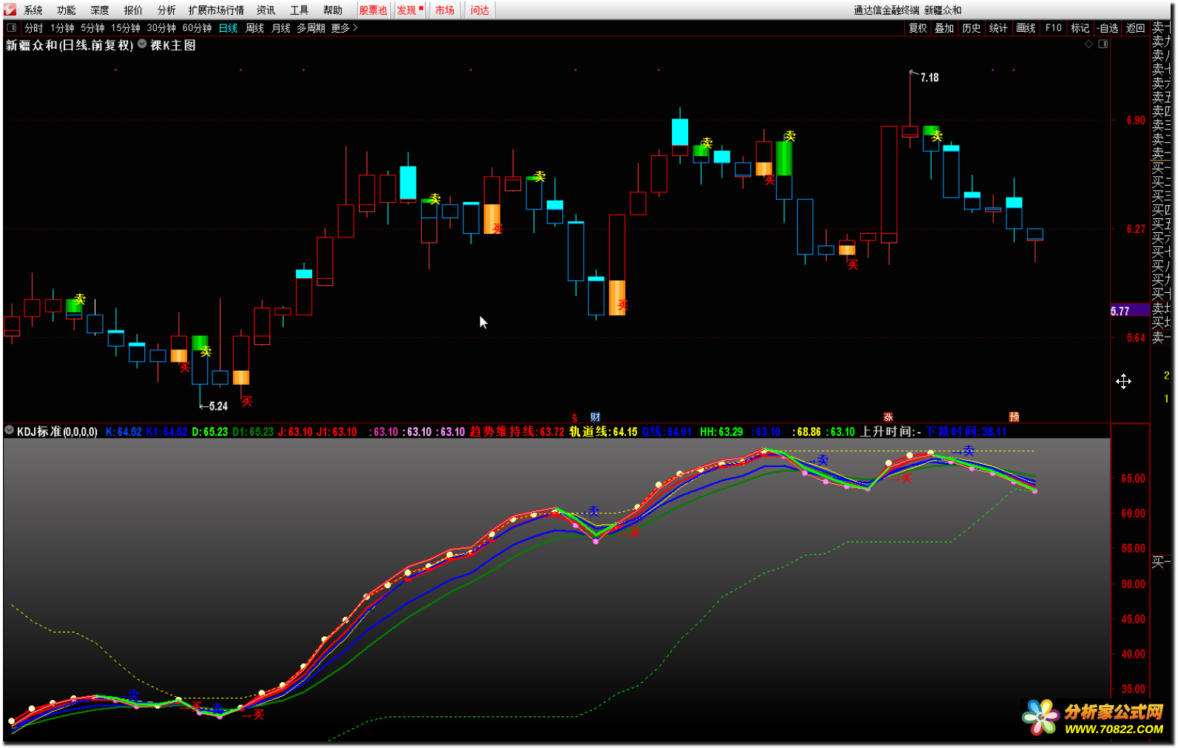Click the K:64.52 indicator value
The width and height of the screenshot is (1178, 748).
coord(124,431)
